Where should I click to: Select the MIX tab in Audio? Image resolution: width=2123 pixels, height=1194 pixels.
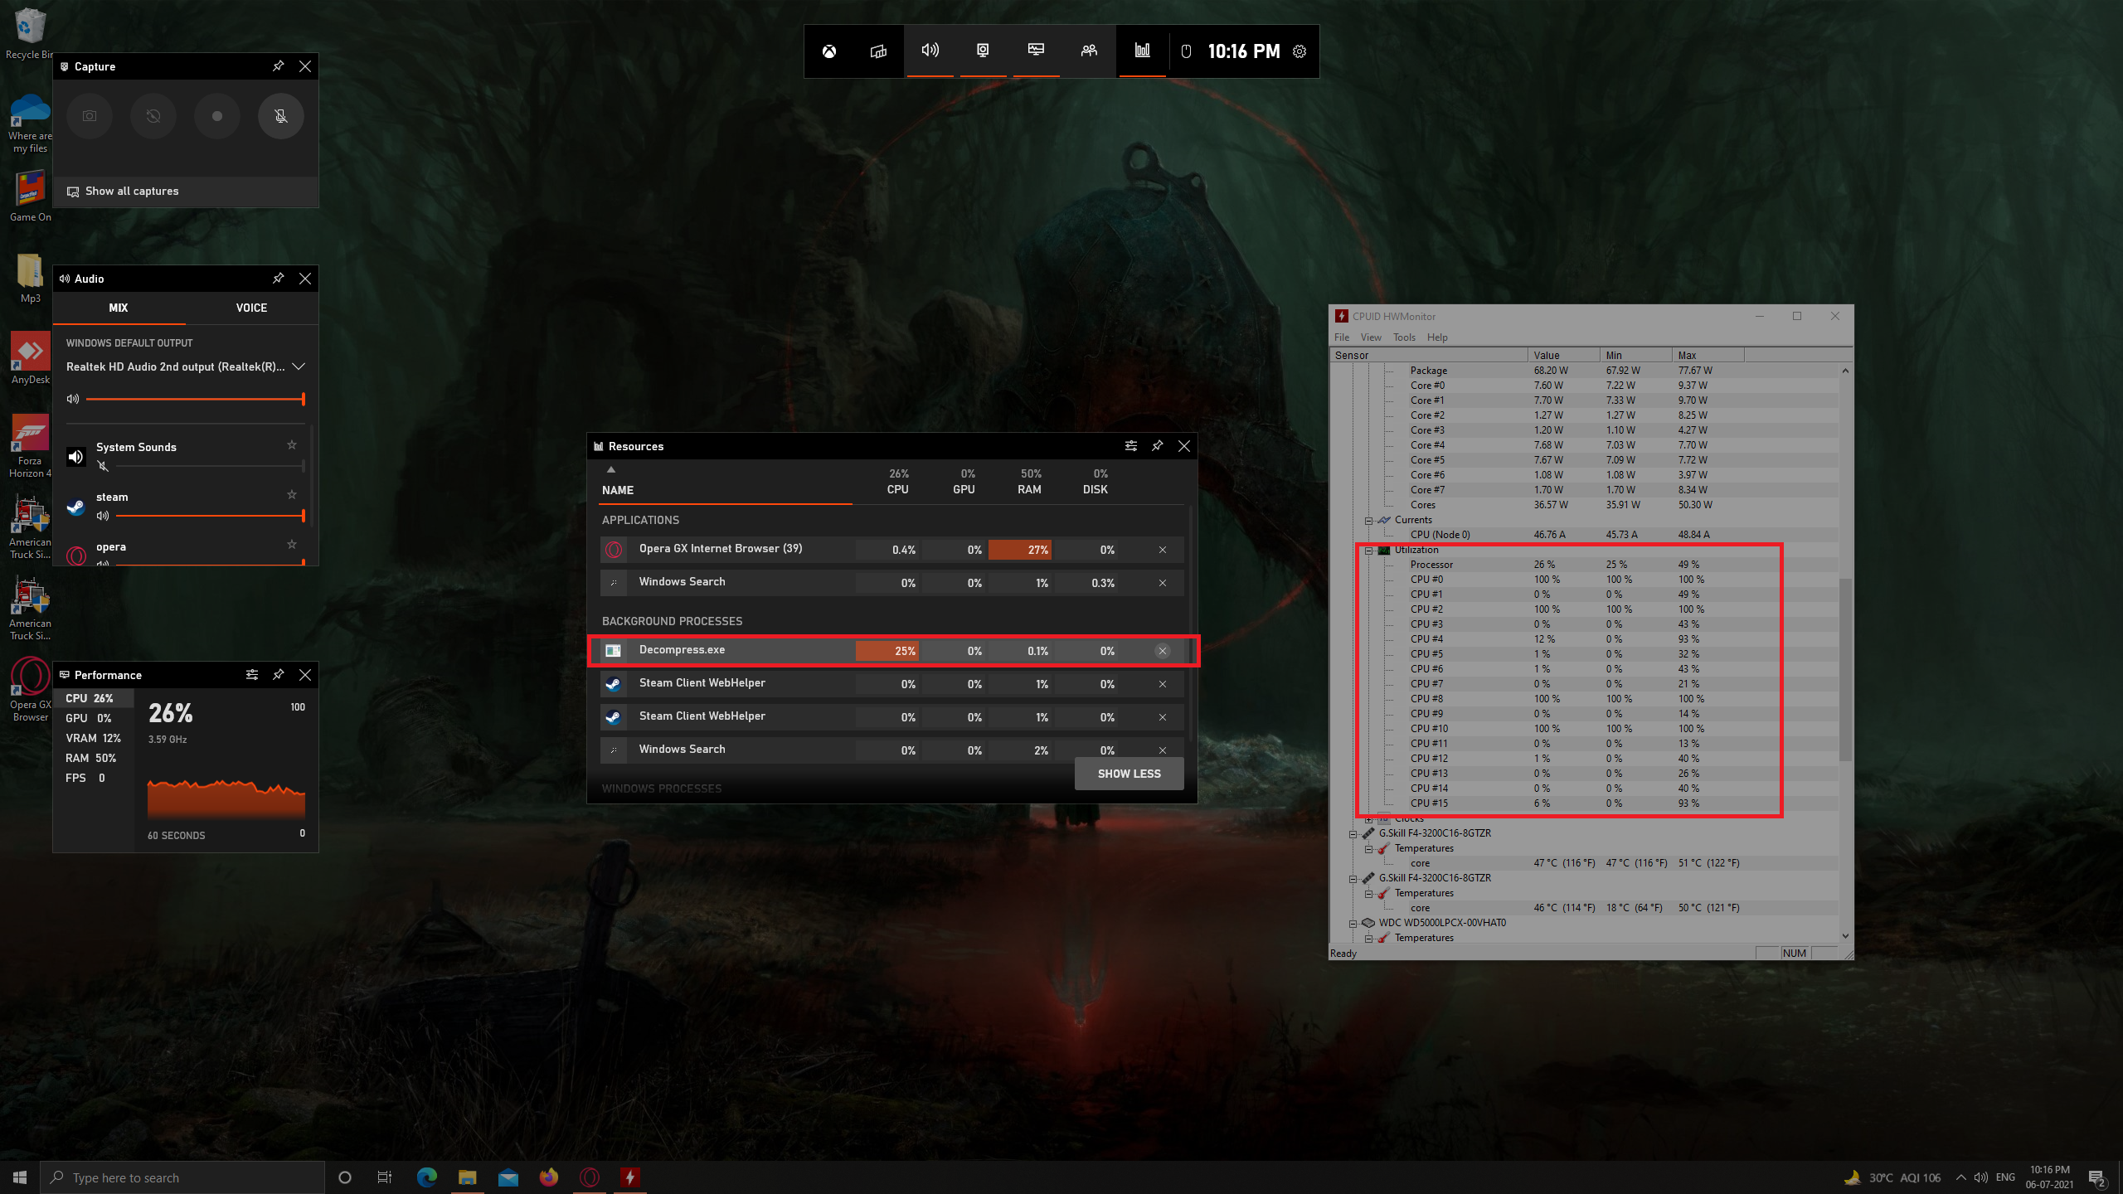tap(119, 308)
